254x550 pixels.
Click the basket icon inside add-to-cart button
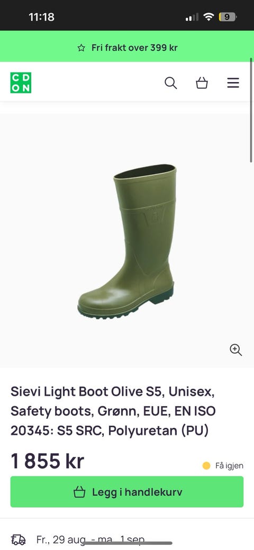pos(79,492)
